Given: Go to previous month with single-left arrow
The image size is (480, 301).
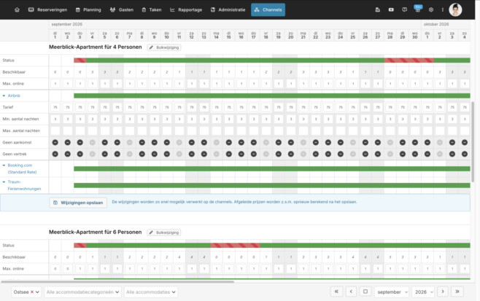Looking at the screenshot, I should coord(351,292).
